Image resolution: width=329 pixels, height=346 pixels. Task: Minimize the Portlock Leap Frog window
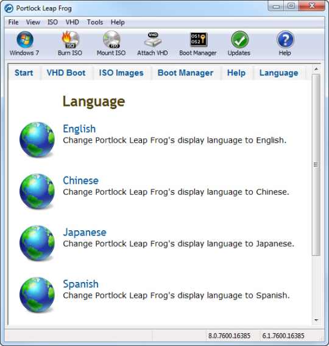tap(276, 6)
